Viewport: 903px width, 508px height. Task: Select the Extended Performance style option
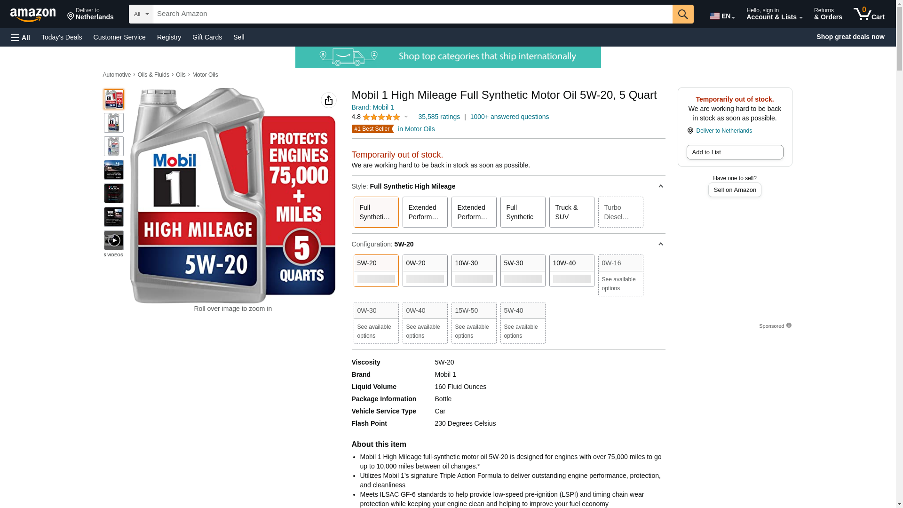tap(425, 212)
